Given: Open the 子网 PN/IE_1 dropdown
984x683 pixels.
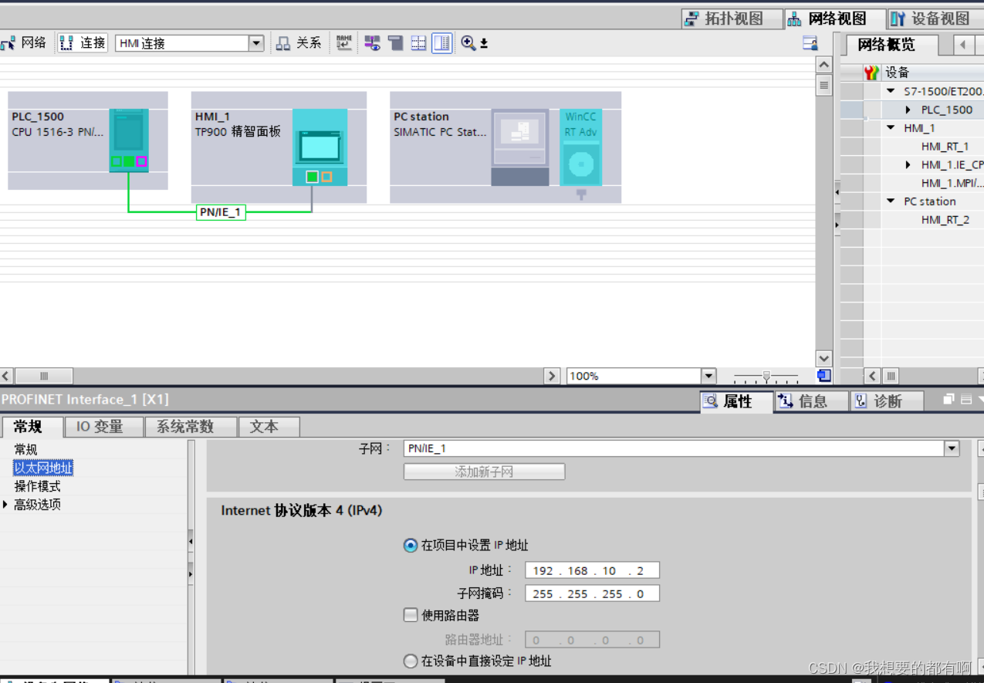Looking at the screenshot, I should pos(952,448).
